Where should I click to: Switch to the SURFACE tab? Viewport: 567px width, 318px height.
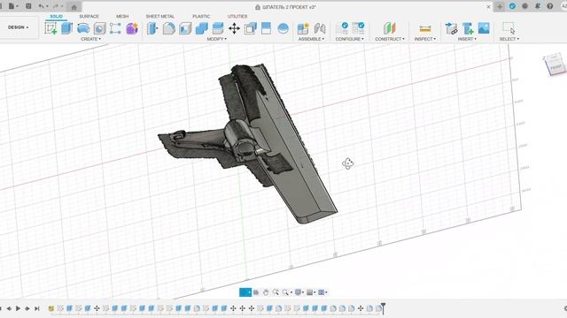(x=89, y=16)
